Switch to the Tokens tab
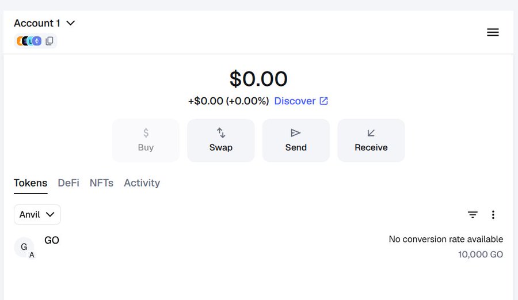The image size is (518, 300). (x=31, y=183)
